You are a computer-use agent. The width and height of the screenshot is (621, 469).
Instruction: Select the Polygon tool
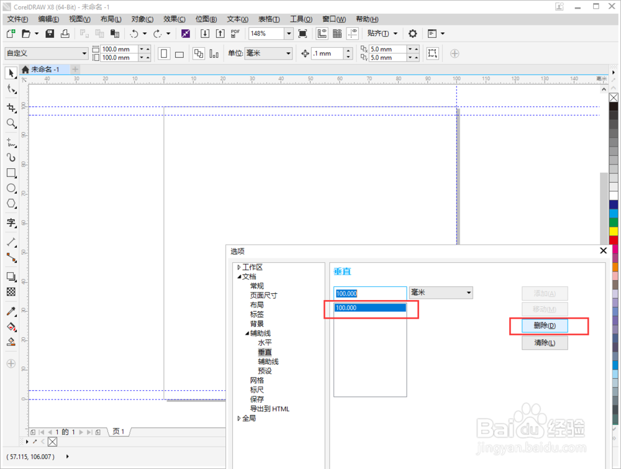click(11, 204)
